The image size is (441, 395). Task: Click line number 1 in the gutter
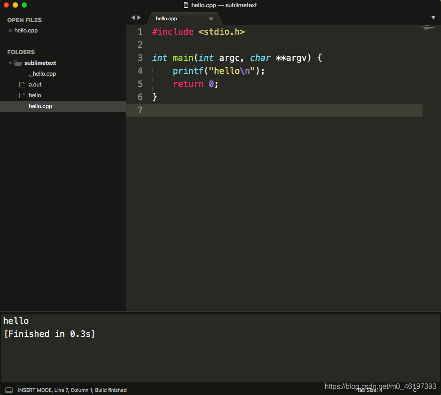coord(140,32)
